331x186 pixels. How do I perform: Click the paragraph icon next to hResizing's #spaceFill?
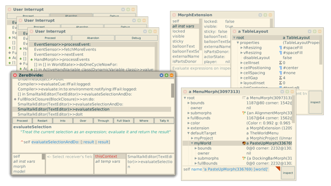click(280, 48)
